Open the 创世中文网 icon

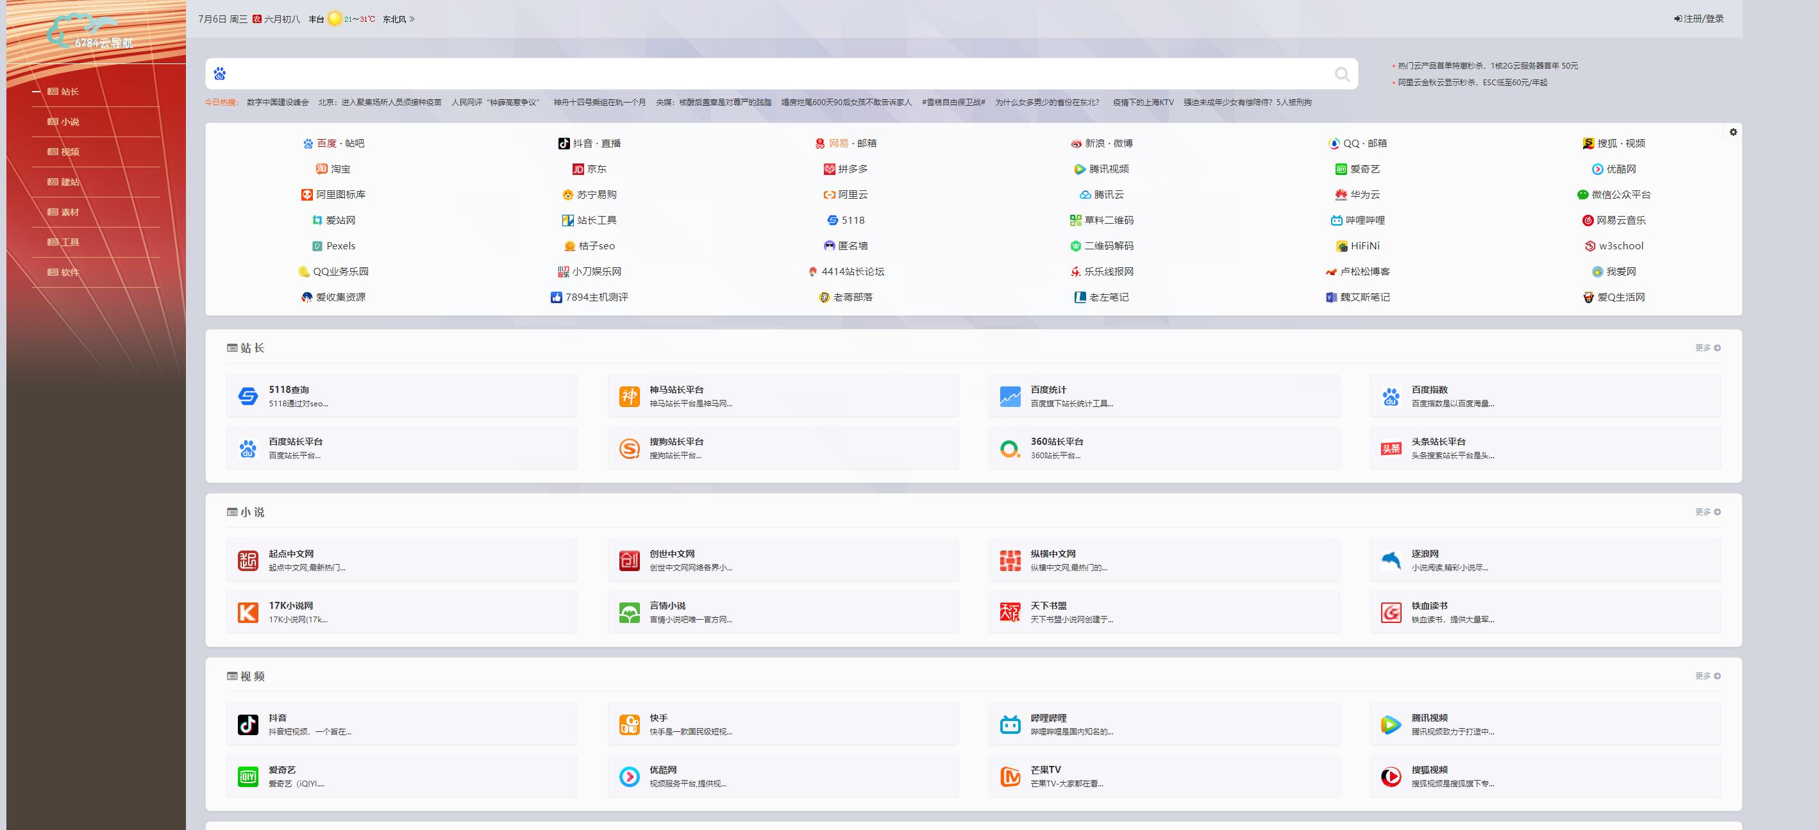point(629,561)
